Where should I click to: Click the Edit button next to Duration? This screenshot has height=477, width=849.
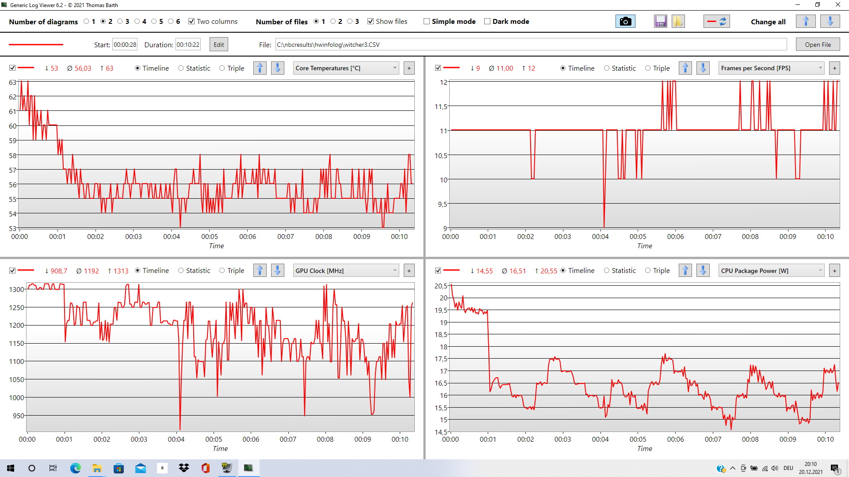click(218, 45)
